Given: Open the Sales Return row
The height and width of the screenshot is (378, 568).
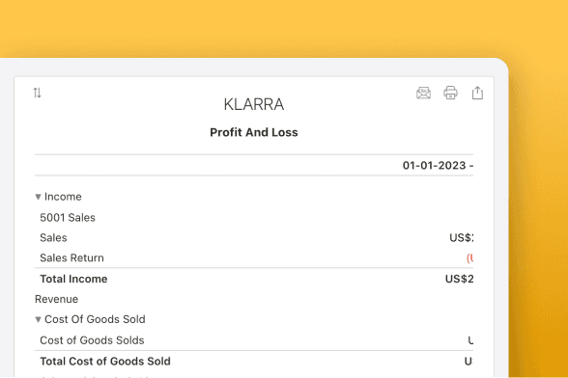Looking at the screenshot, I should (254, 257).
